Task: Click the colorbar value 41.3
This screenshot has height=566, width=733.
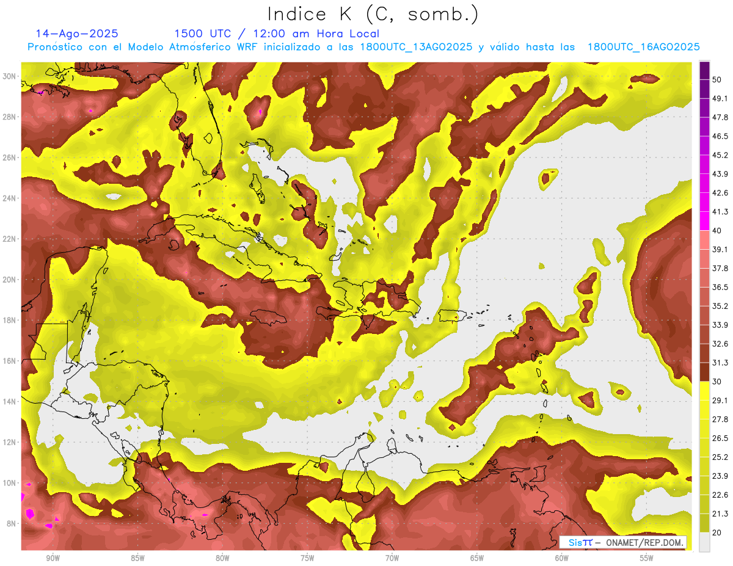Action: click(x=720, y=212)
